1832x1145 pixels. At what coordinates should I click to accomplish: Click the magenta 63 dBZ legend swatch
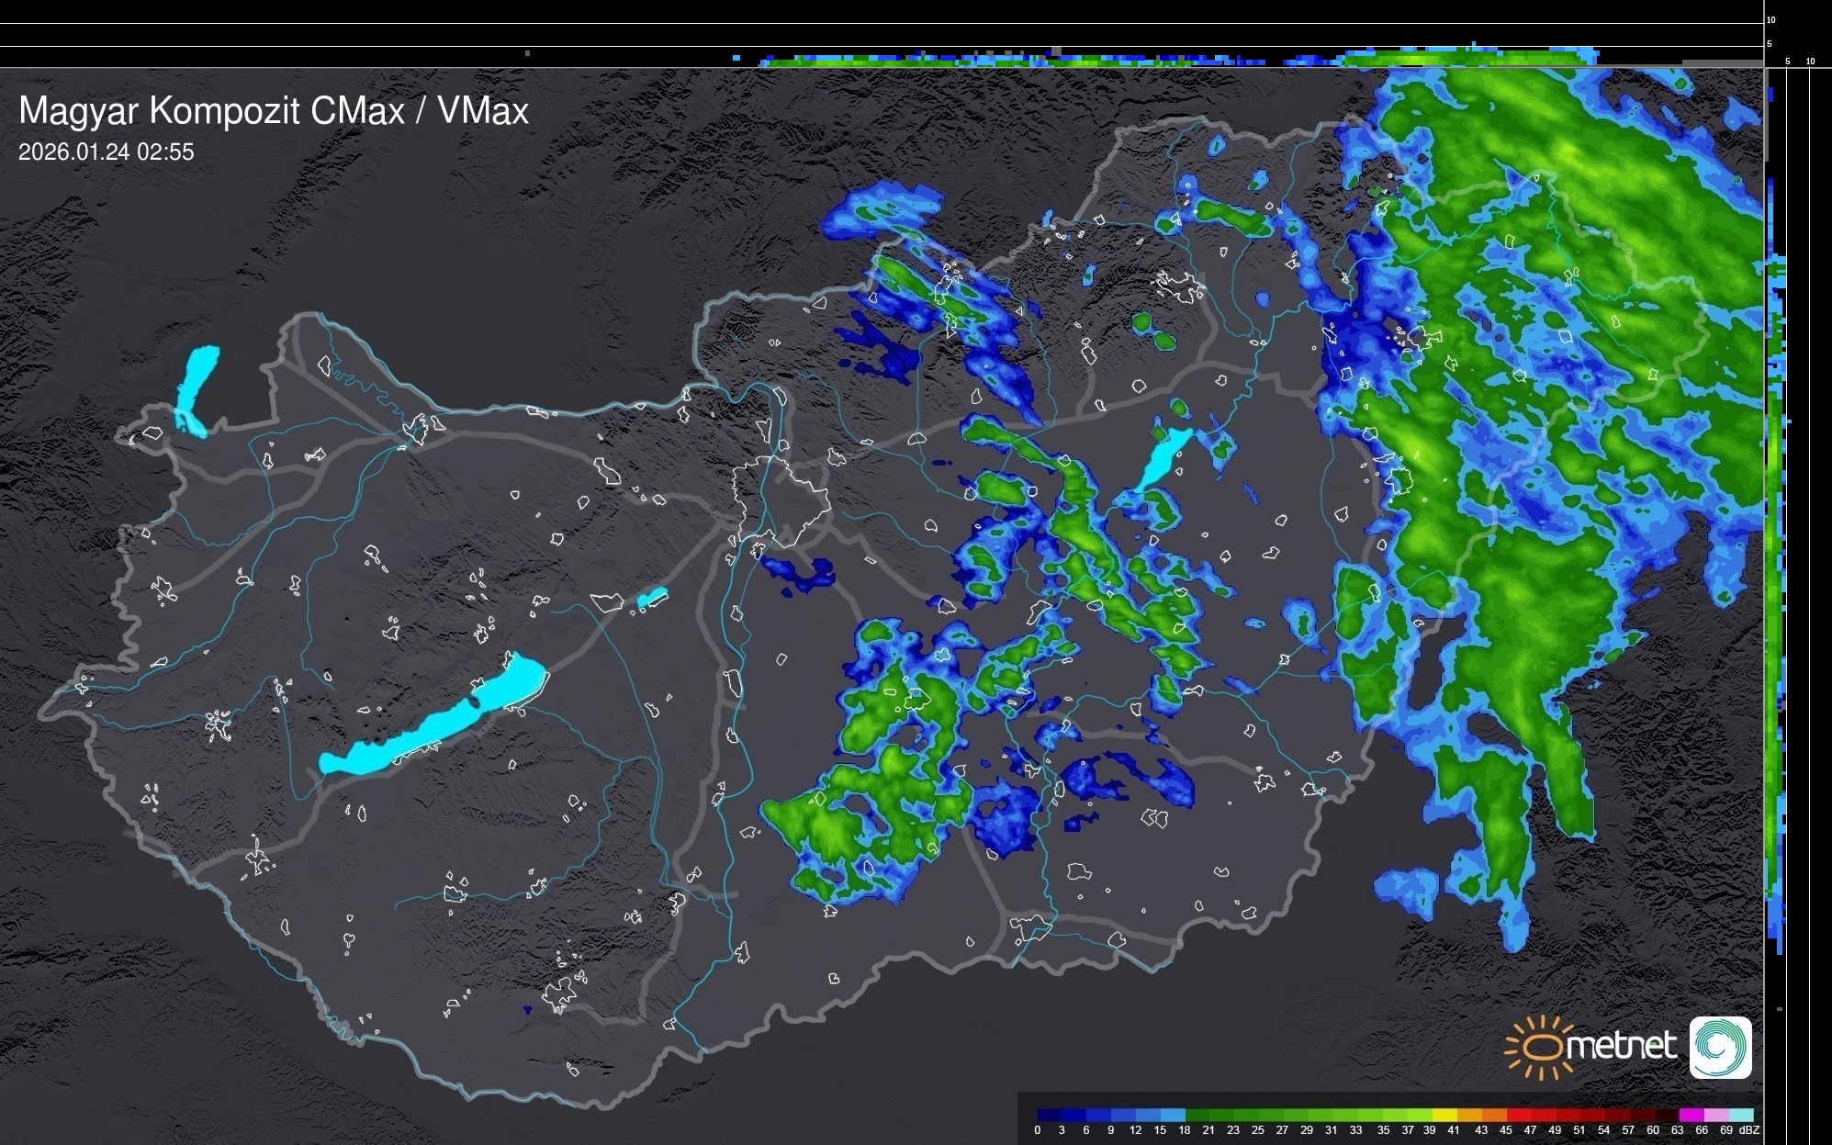pyautogui.click(x=1691, y=1115)
